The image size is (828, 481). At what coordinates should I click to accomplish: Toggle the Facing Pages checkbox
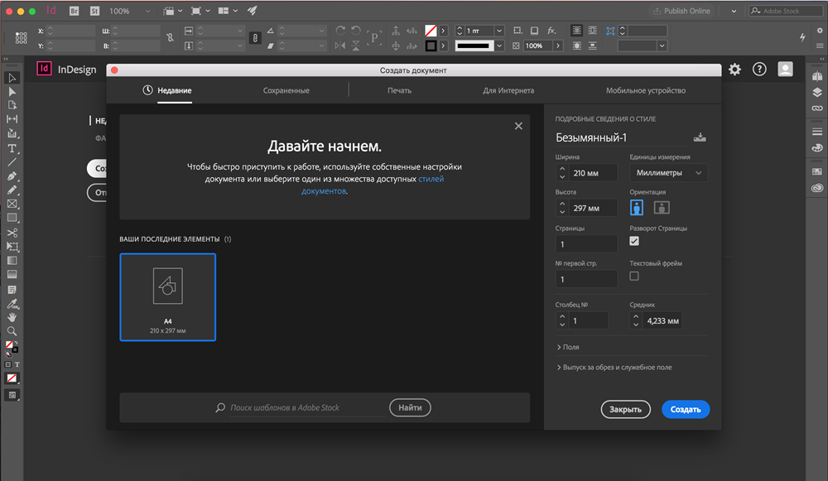pos(634,241)
